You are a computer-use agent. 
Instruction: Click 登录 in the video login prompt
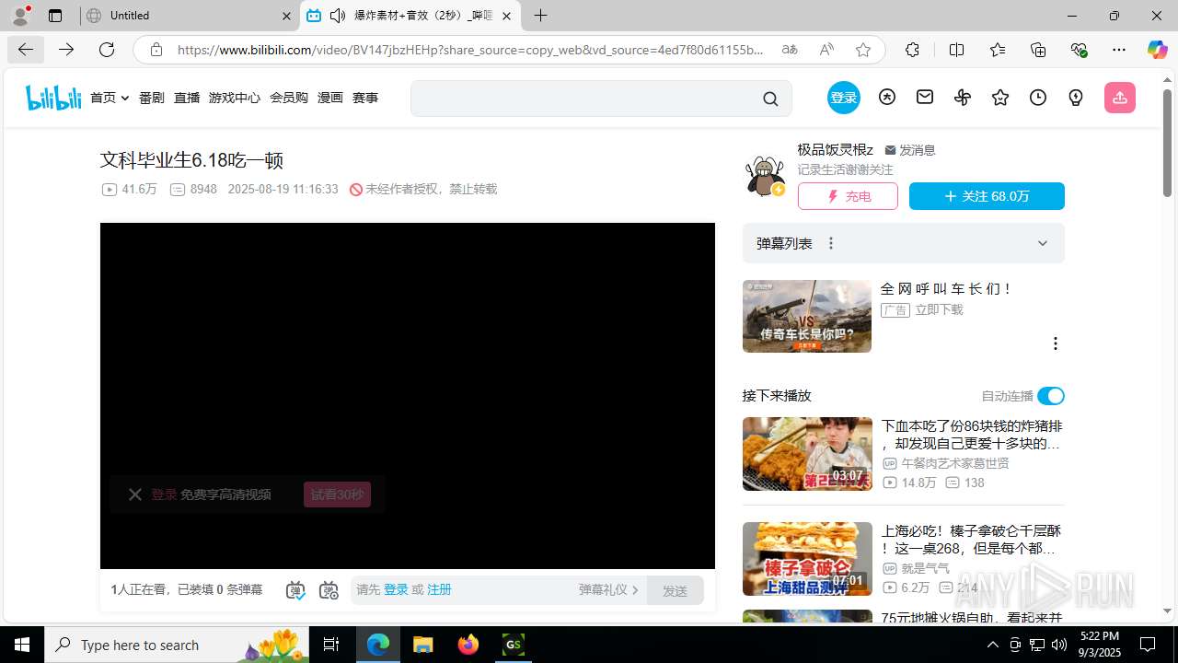pos(164,494)
